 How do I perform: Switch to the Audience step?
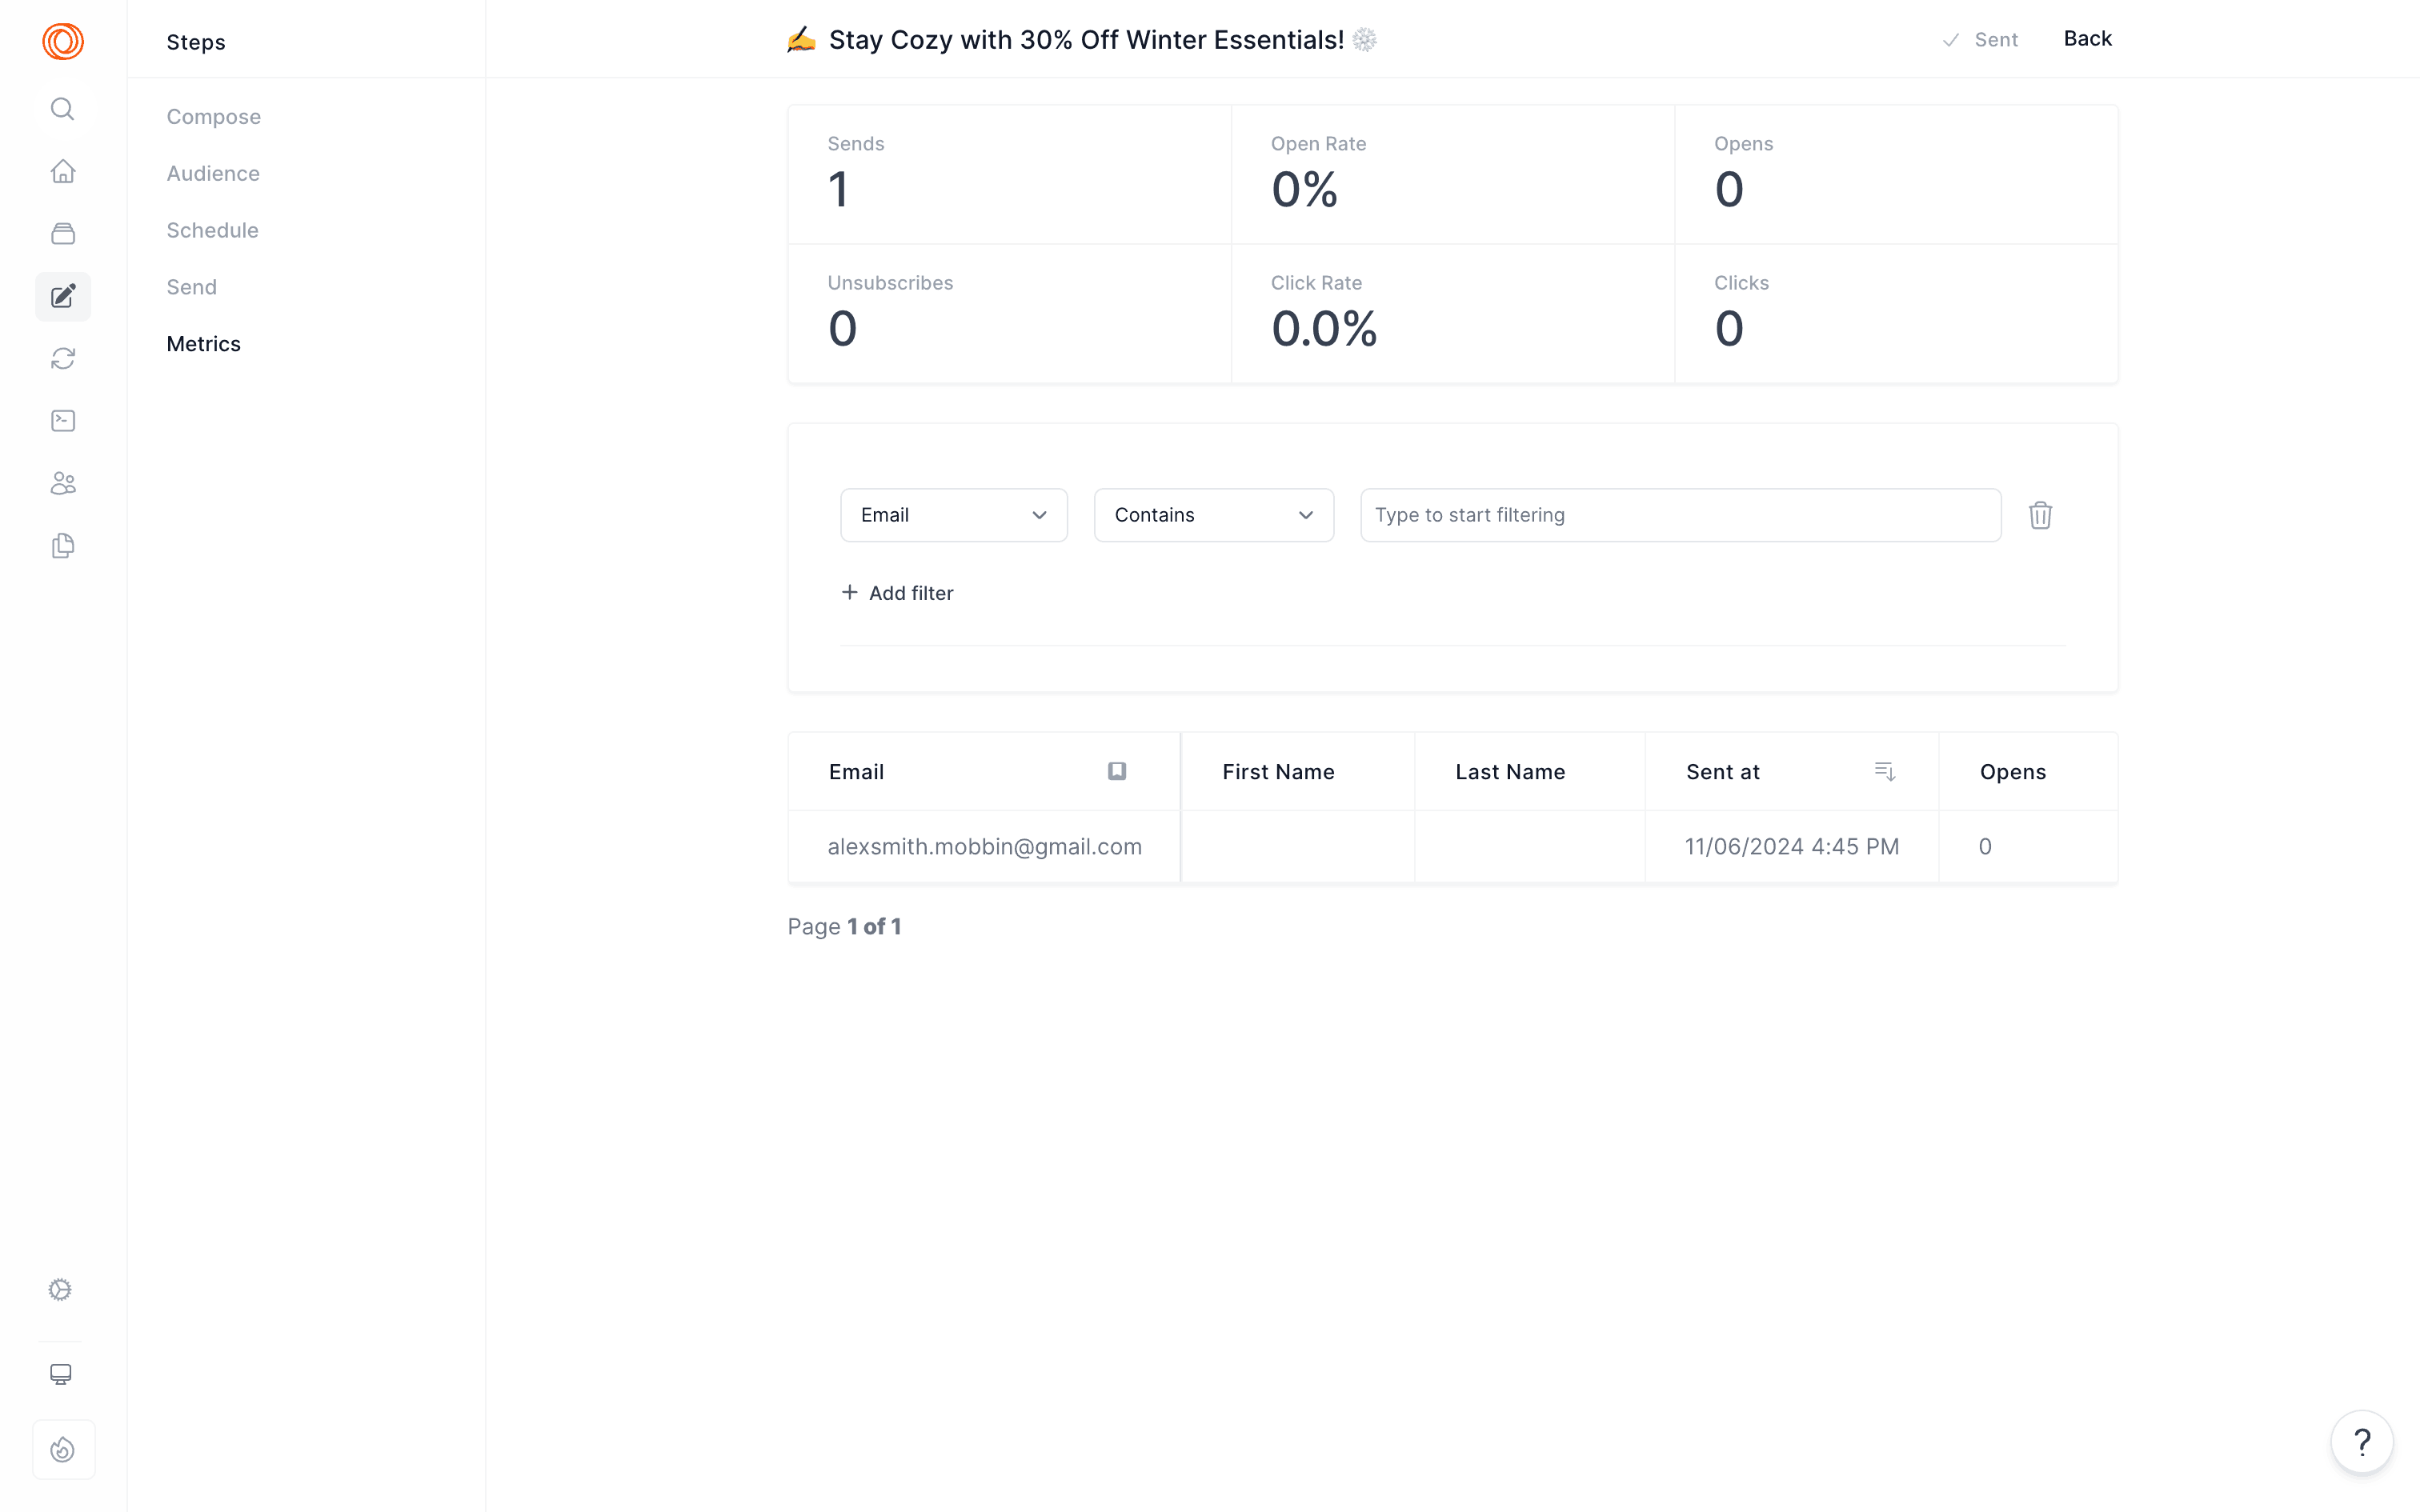[212, 173]
